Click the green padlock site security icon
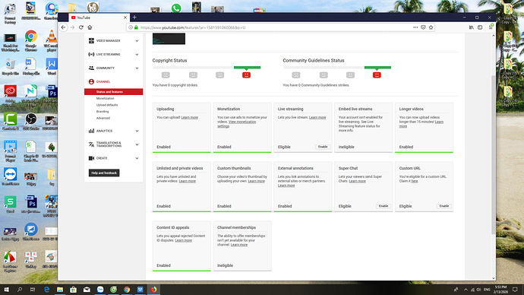The height and width of the screenshot is (295, 524). 137,27
